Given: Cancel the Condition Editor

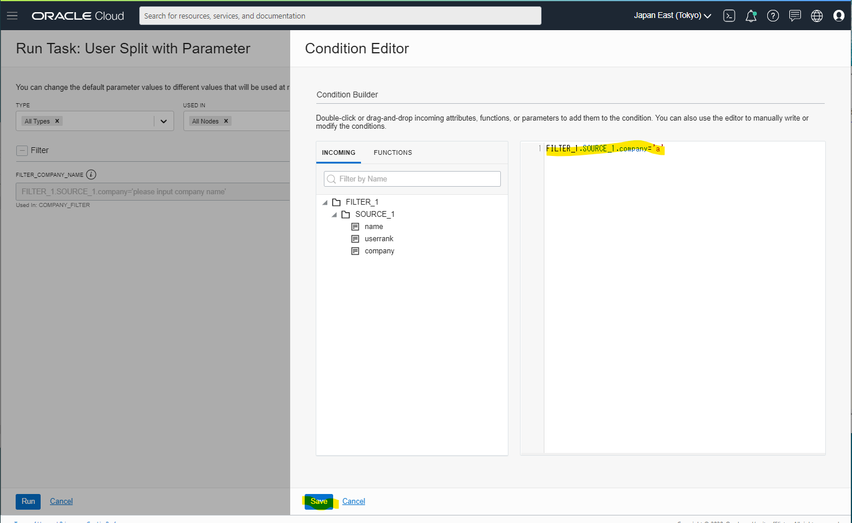Looking at the screenshot, I should [353, 502].
